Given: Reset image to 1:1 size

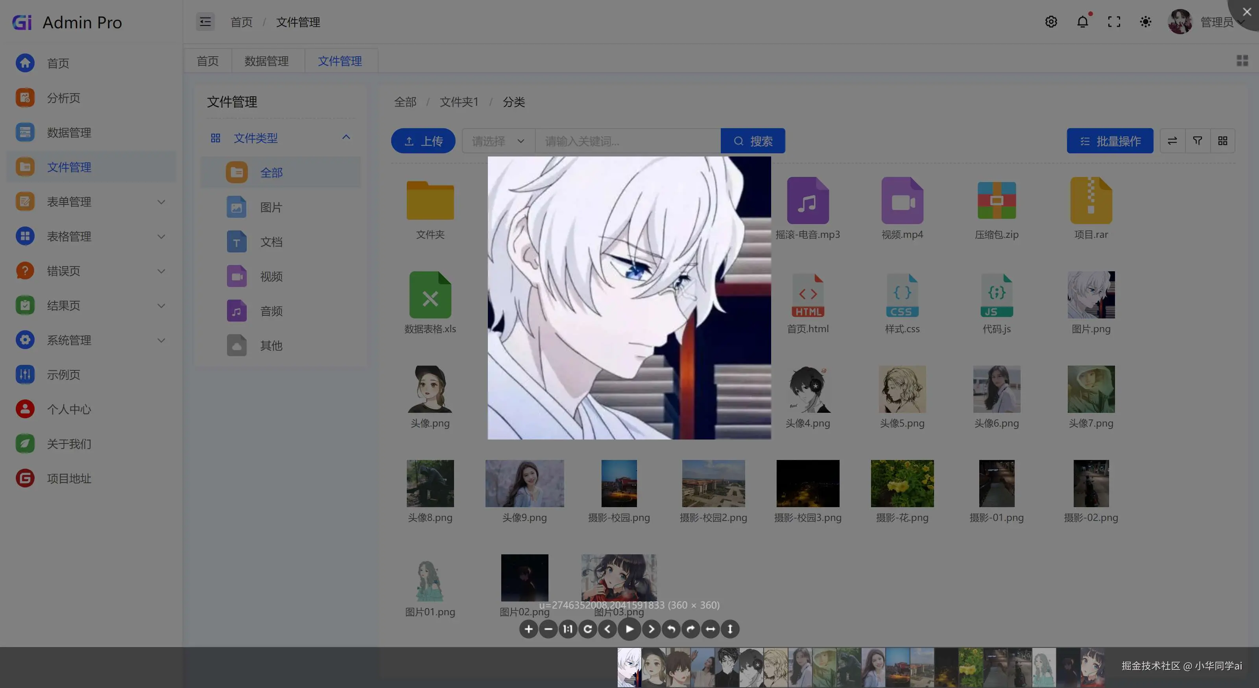Looking at the screenshot, I should point(567,629).
